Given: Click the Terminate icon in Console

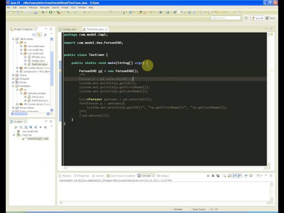Looking at the screenshot, I should [x=208, y=176].
